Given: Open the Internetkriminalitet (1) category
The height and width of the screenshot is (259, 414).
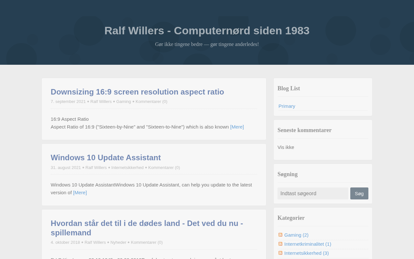Looking at the screenshot, I should 308,244.
